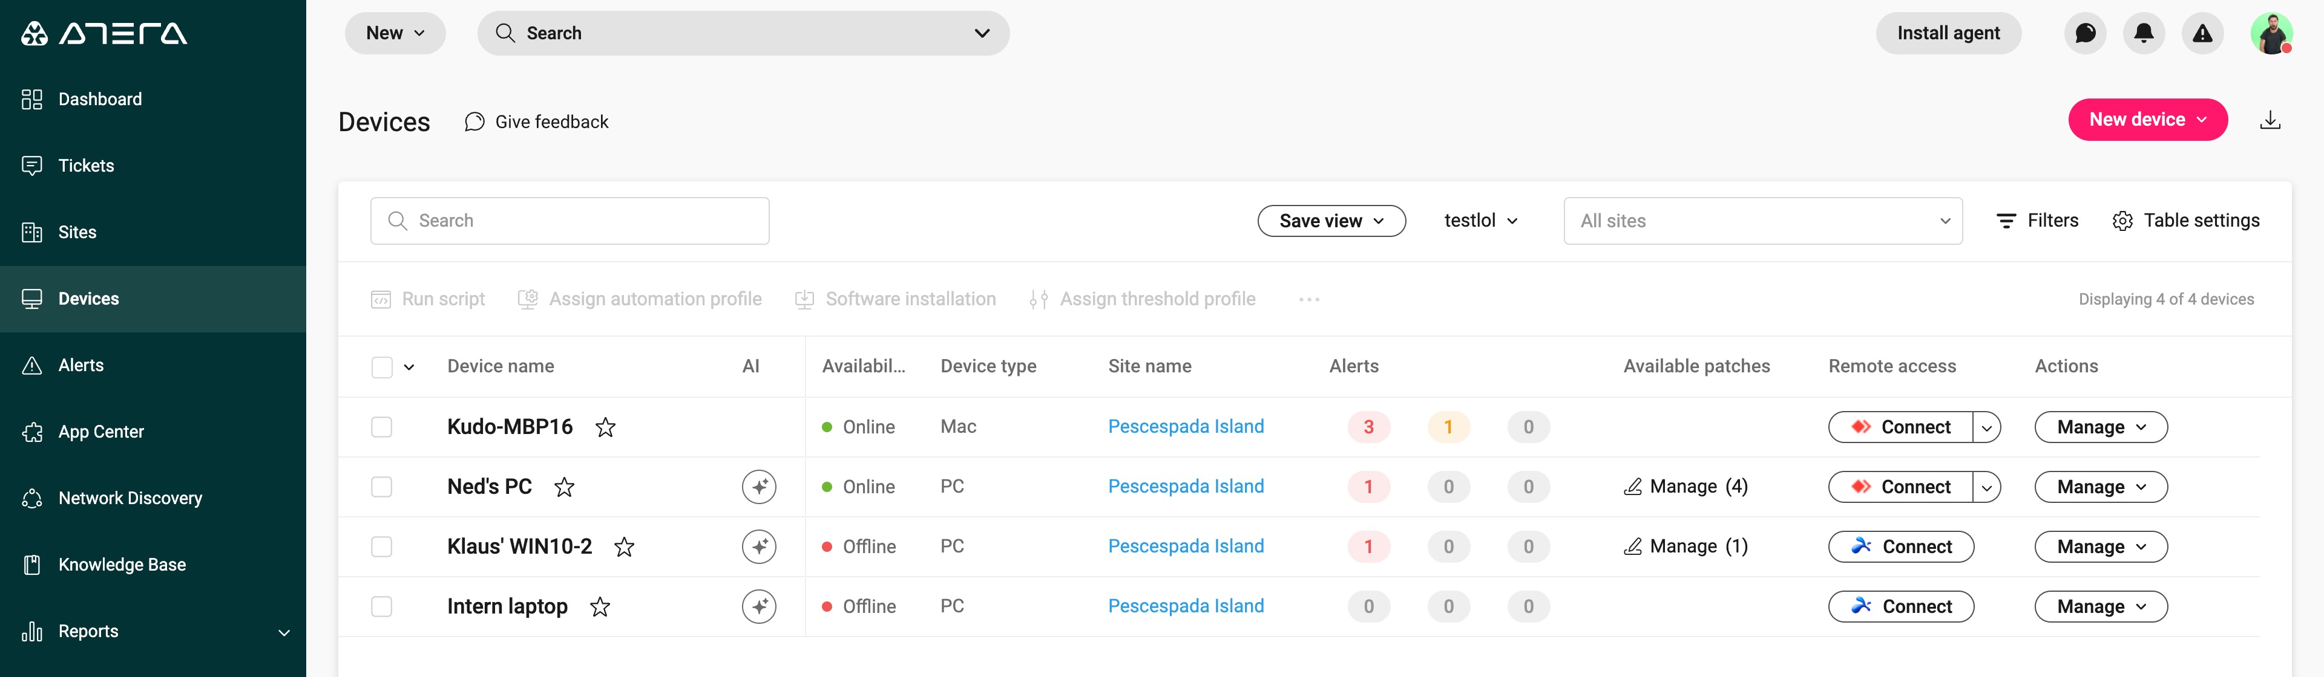Star the Klaus' WIN10-2 device

(x=625, y=547)
